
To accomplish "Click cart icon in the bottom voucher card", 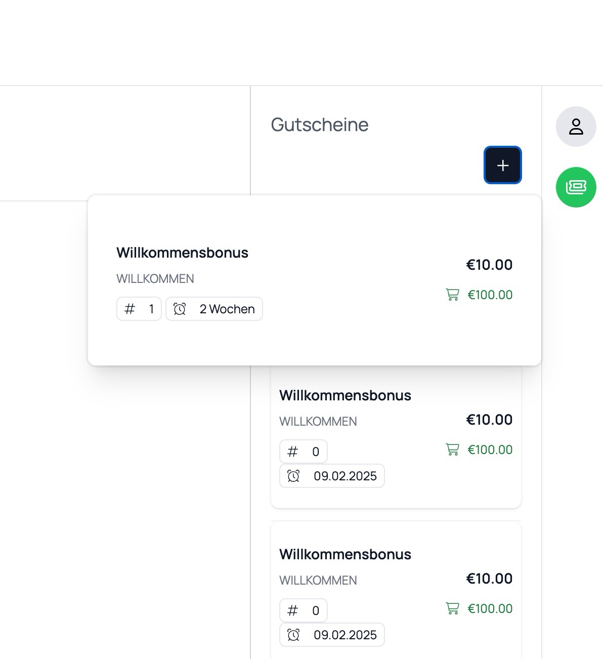I will [452, 608].
